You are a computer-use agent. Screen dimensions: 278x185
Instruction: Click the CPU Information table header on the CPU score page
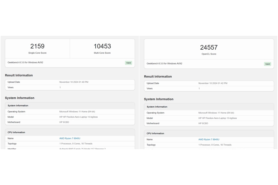pos(16,132)
